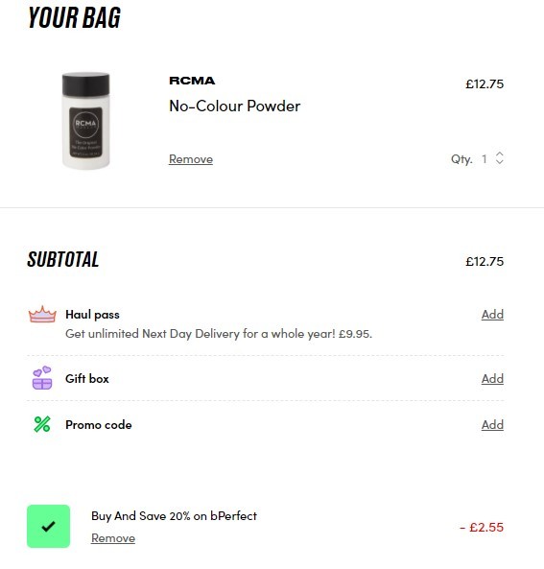Add the Haul pass to bag
The image size is (544, 569).
(492, 315)
